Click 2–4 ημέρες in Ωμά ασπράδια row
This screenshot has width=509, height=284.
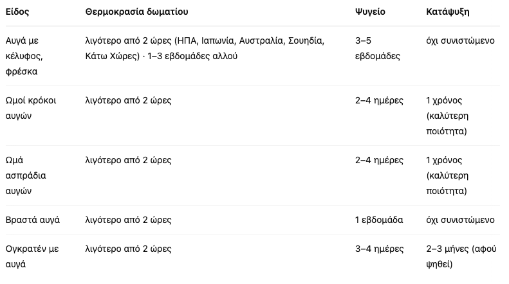[x=379, y=160]
